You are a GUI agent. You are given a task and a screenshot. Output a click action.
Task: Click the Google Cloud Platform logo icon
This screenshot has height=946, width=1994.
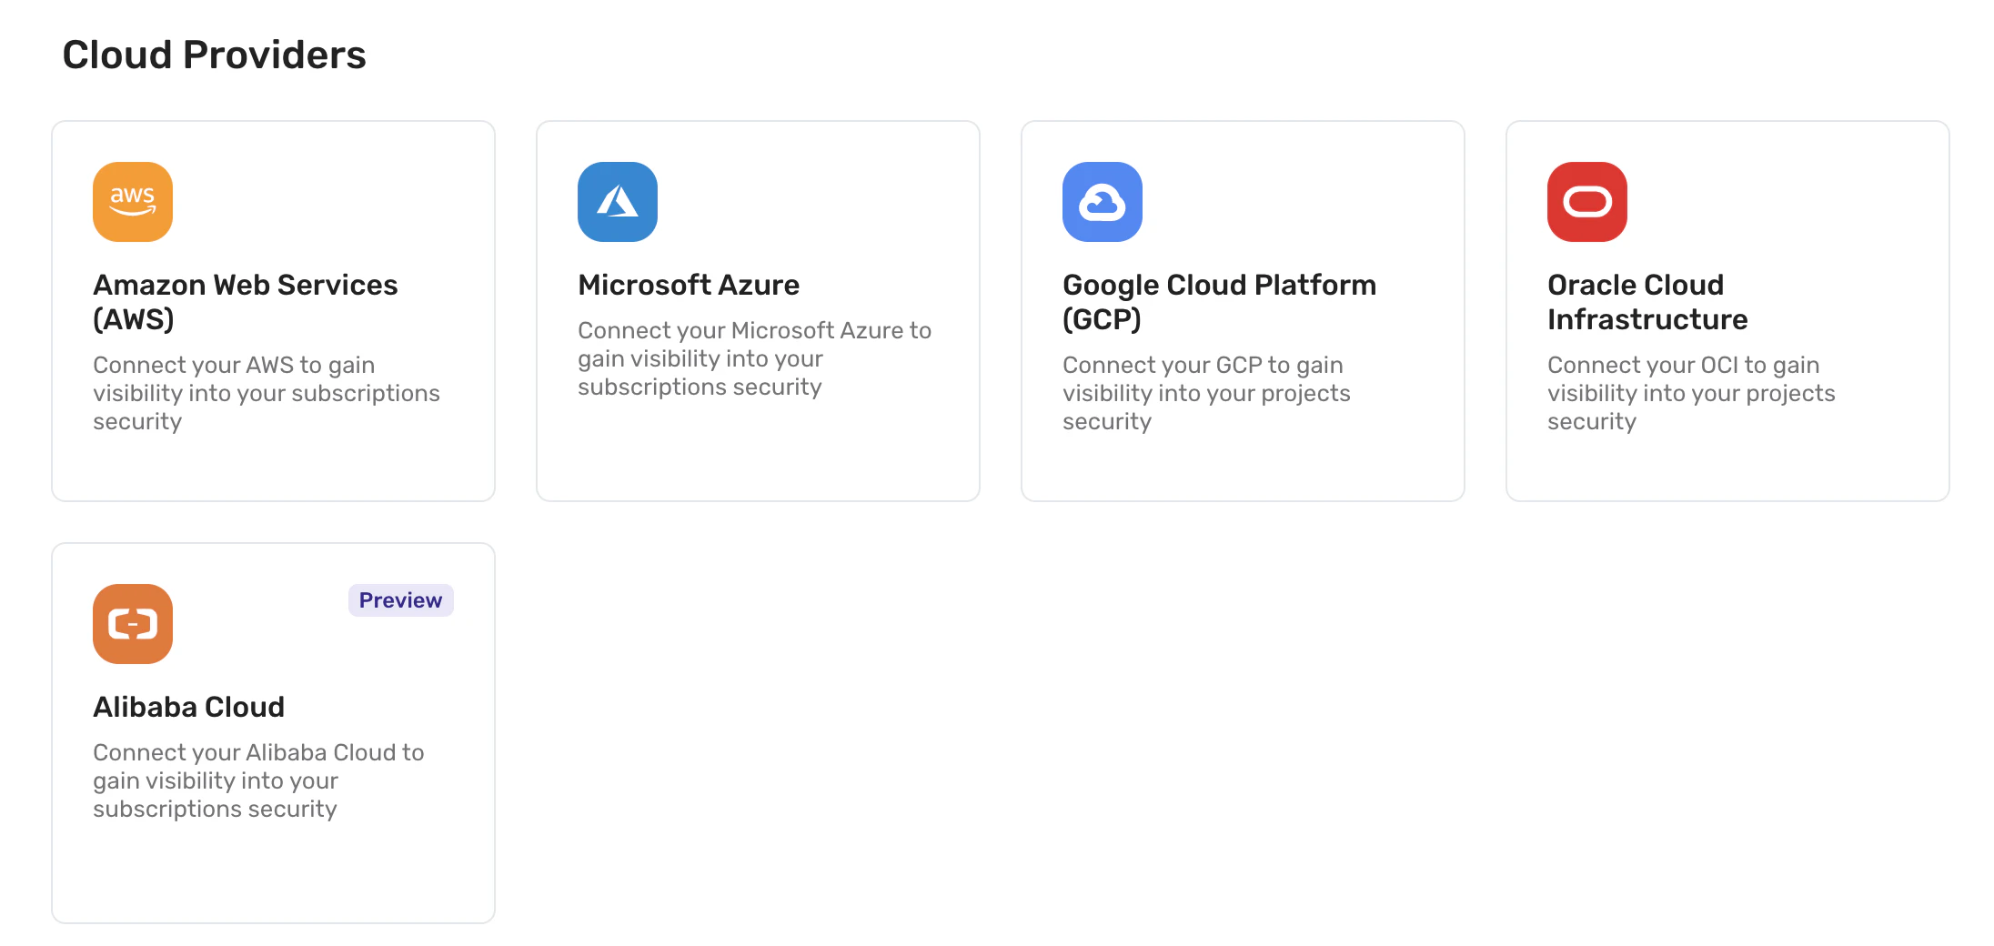[1103, 202]
